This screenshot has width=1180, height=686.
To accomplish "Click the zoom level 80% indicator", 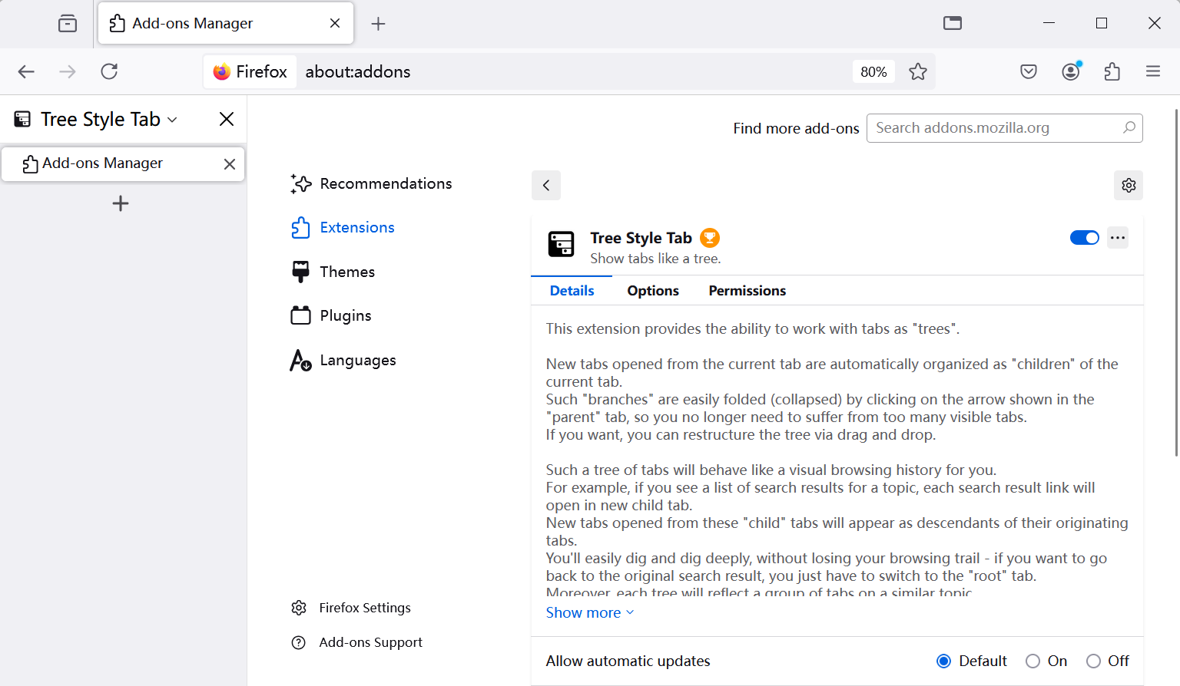I will pyautogui.click(x=873, y=71).
